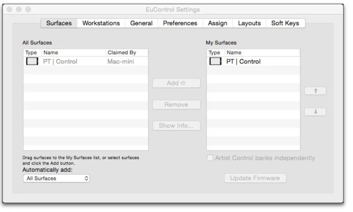Screen dimensions: 353x212
Task: Switch to the Preferences tab
Action: [x=180, y=23]
